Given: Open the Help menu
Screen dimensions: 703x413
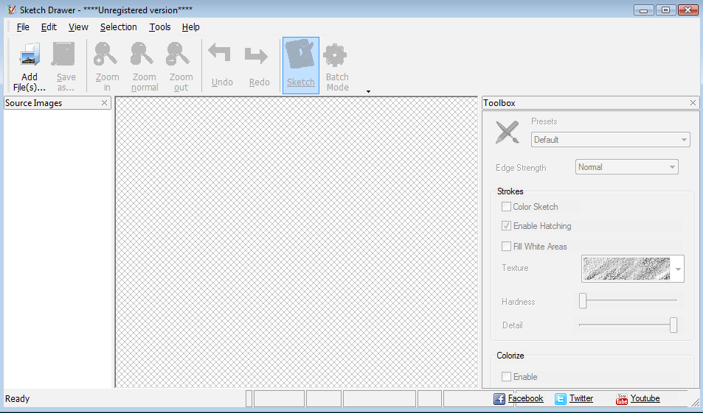Looking at the screenshot, I should coord(191,27).
